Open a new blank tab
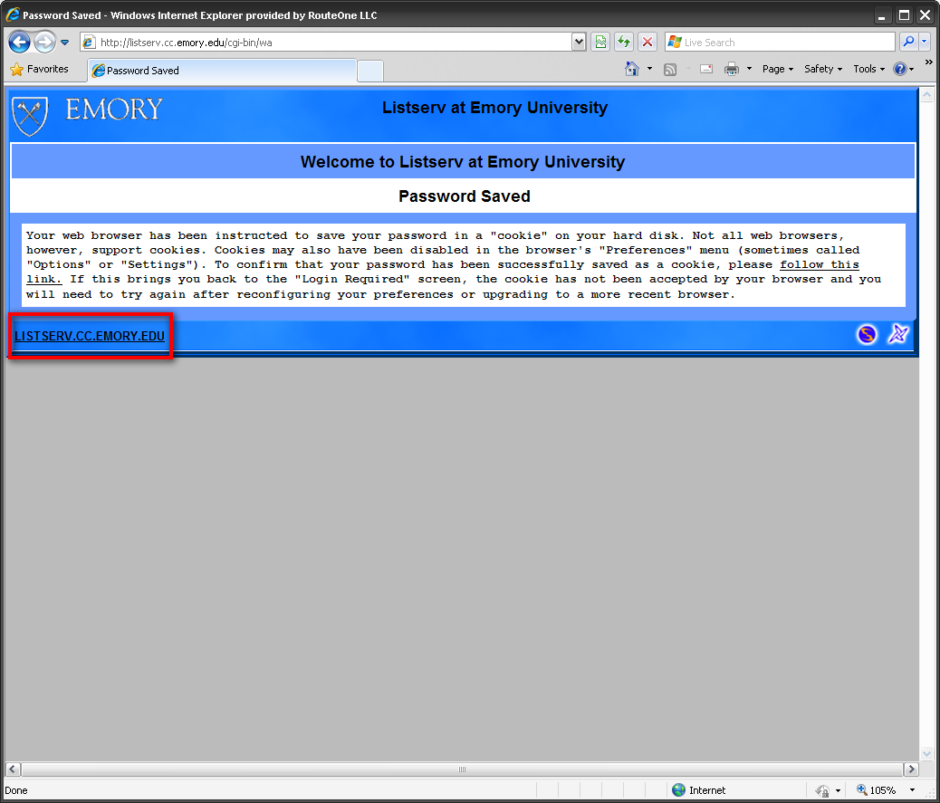Screen dimensions: 940x803 [370, 71]
